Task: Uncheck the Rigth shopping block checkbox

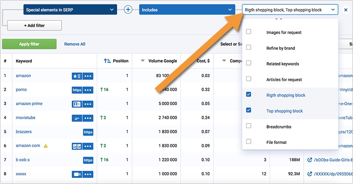Action: click(x=249, y=95)
